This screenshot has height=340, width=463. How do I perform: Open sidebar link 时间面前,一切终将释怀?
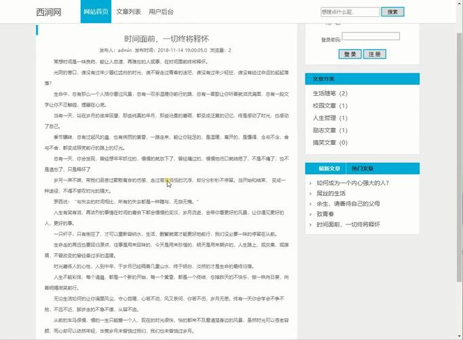[348, 224]
